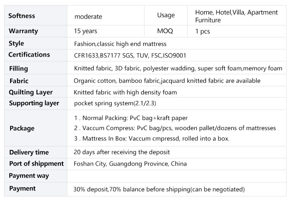Click the Usage label cell

(x=166, y=16)
